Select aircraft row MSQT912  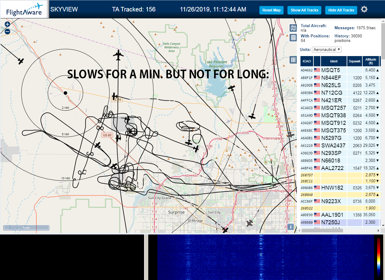[340, 123]
